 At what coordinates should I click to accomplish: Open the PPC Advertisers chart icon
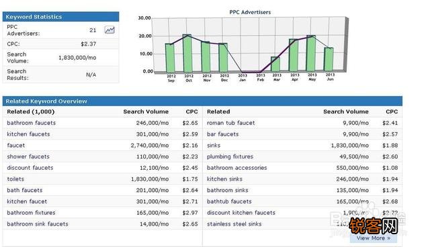pyautogui.click(x=110, y=30)
